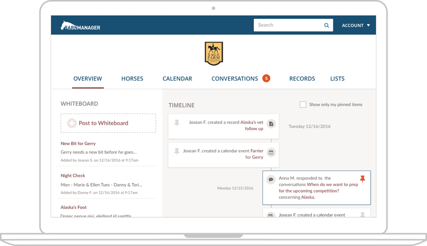Click the TIMELINE heading
The width and height of the screenshot is (427, 246).
click(x=181, y=105)
